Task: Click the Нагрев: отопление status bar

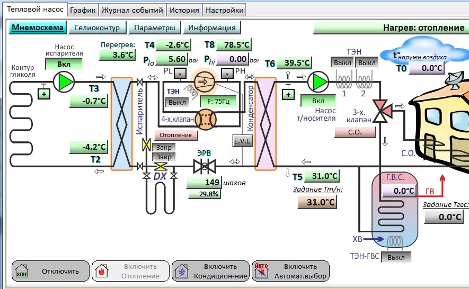Action: [x=391, y=28]
